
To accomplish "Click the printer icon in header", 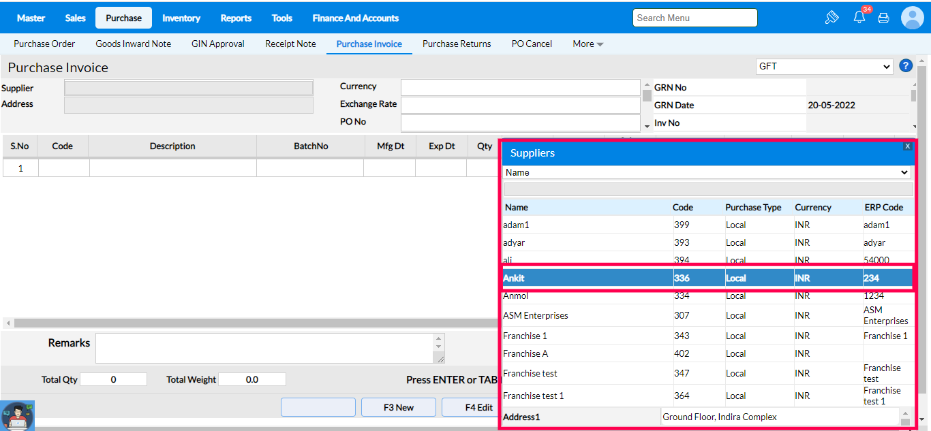I will (883, 18).
